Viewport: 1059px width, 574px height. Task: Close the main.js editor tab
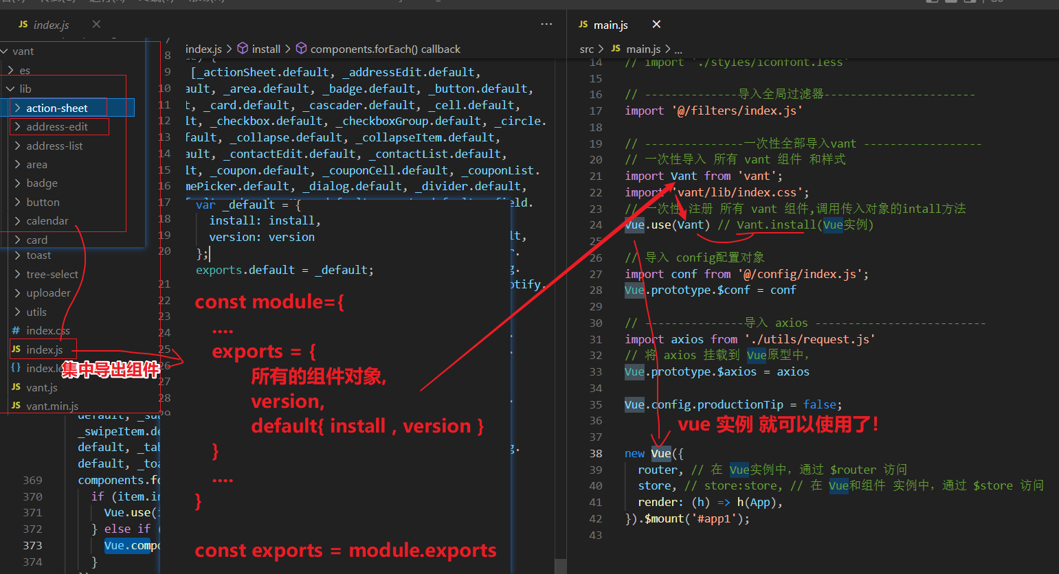click(656, 24)
